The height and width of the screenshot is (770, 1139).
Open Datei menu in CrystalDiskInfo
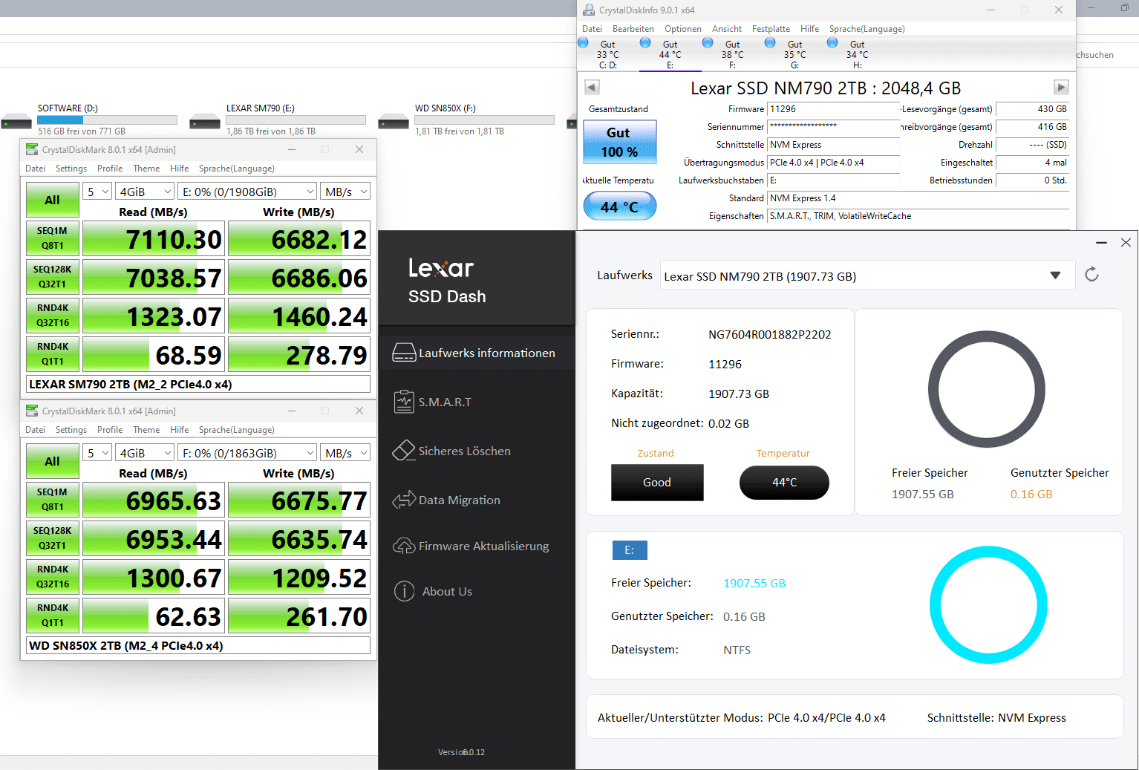[592, 29]
